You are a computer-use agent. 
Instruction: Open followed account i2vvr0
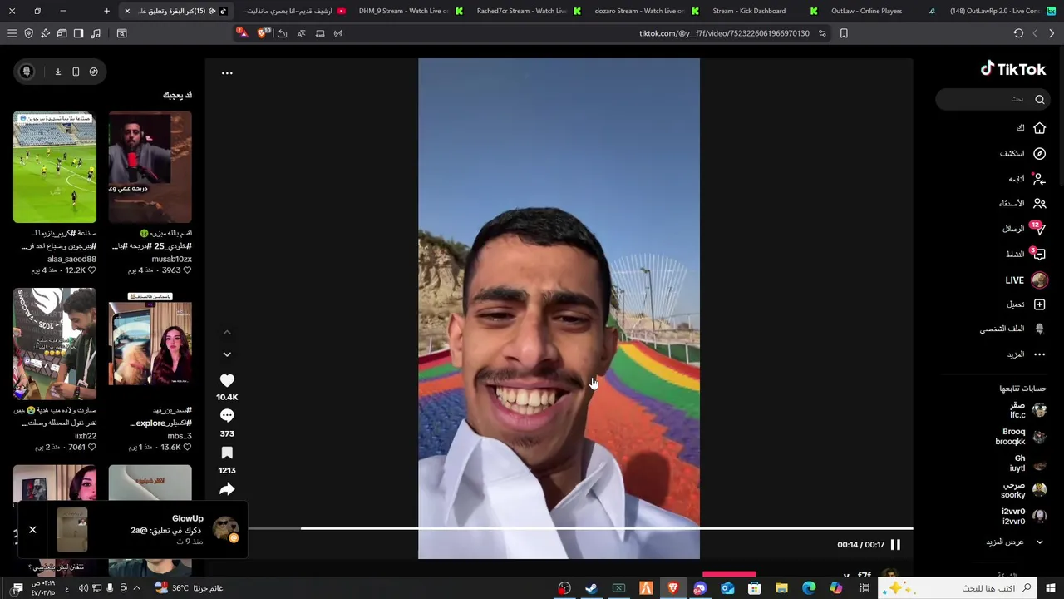pyautogui.click(x=1024, y=517)
